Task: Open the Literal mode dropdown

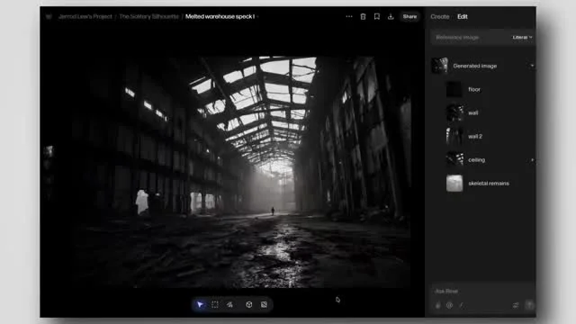Action: (522, 37)
